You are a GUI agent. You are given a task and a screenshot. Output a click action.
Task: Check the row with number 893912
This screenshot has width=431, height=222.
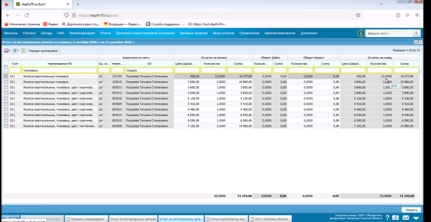[x=6, y=93]
